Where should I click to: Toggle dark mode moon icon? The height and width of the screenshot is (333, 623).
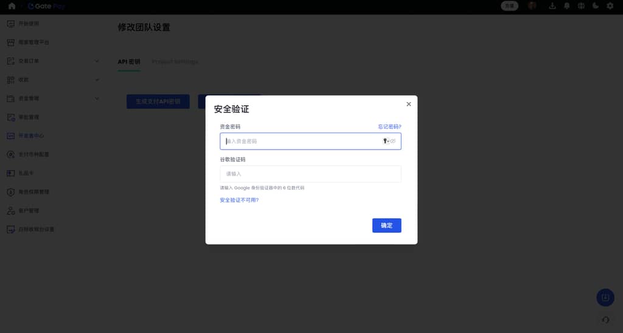tap(596, 6)
